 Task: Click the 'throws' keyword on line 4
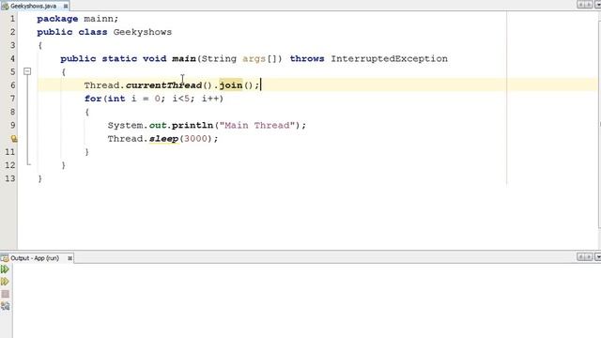(x=307, y=58)
